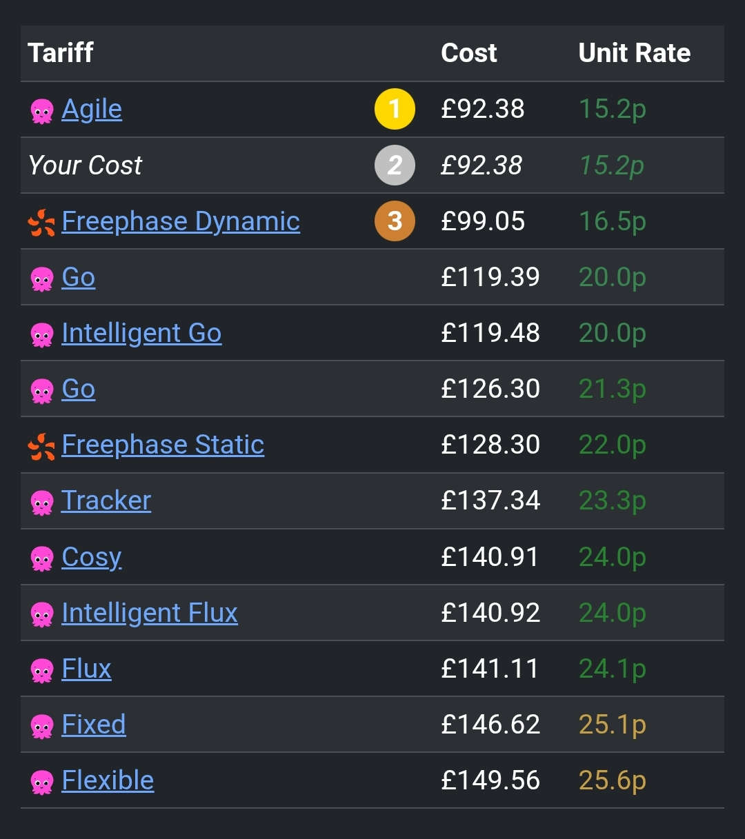The height and width of the screenshot is (839, 745).
Task: Open the Freephase Static tariff link
Action: (163, 445)
